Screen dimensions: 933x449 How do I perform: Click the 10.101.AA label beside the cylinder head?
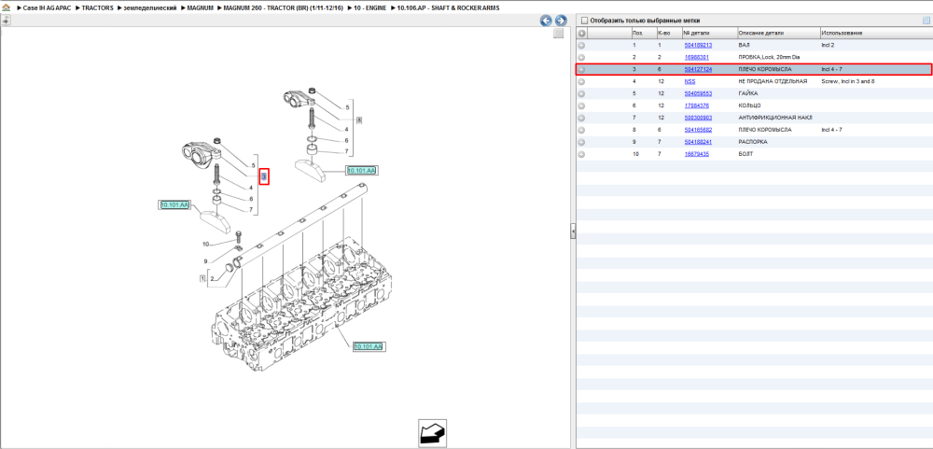coord(369,346)
